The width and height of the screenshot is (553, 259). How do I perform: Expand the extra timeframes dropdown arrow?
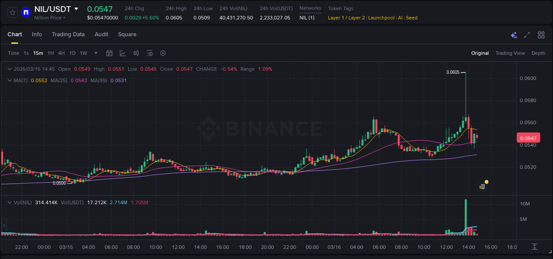pos(95,53)
